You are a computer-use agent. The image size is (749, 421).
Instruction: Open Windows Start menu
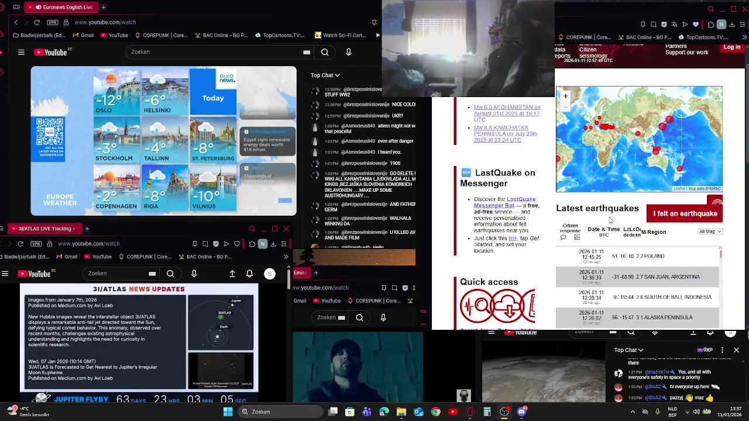click(228, 412)
